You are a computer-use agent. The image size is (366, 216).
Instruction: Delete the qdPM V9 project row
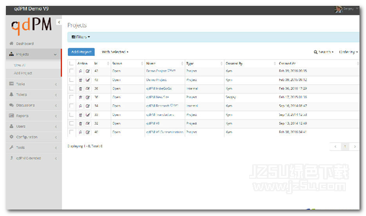[x=80, y=124]
